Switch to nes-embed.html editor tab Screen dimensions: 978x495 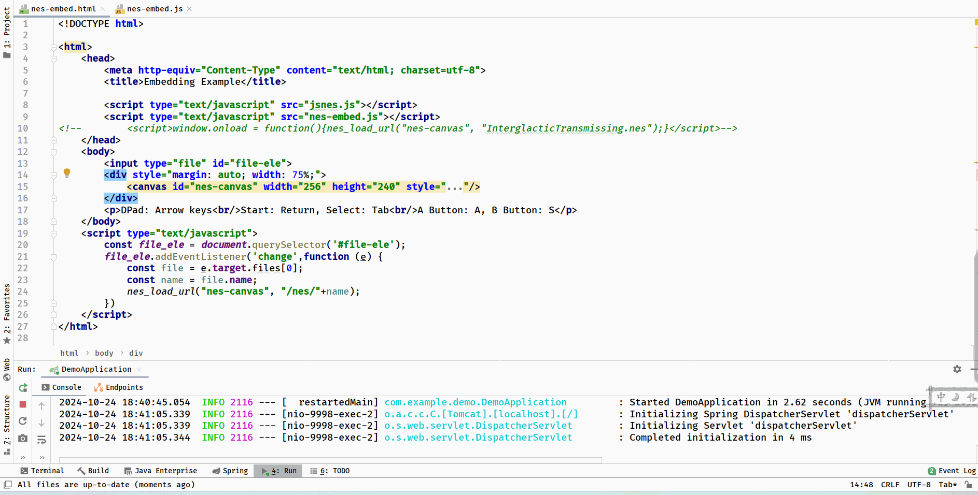click(x=63, y=9)
